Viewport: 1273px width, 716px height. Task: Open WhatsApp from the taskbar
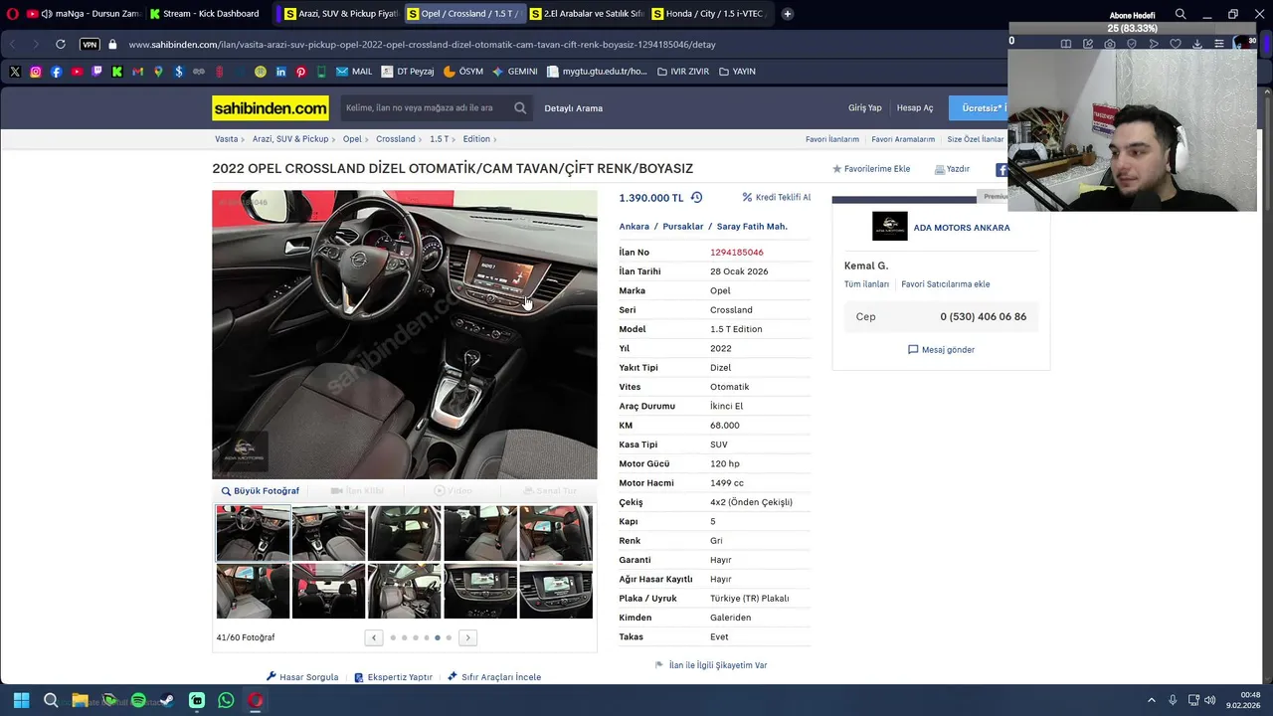point(226,700)
